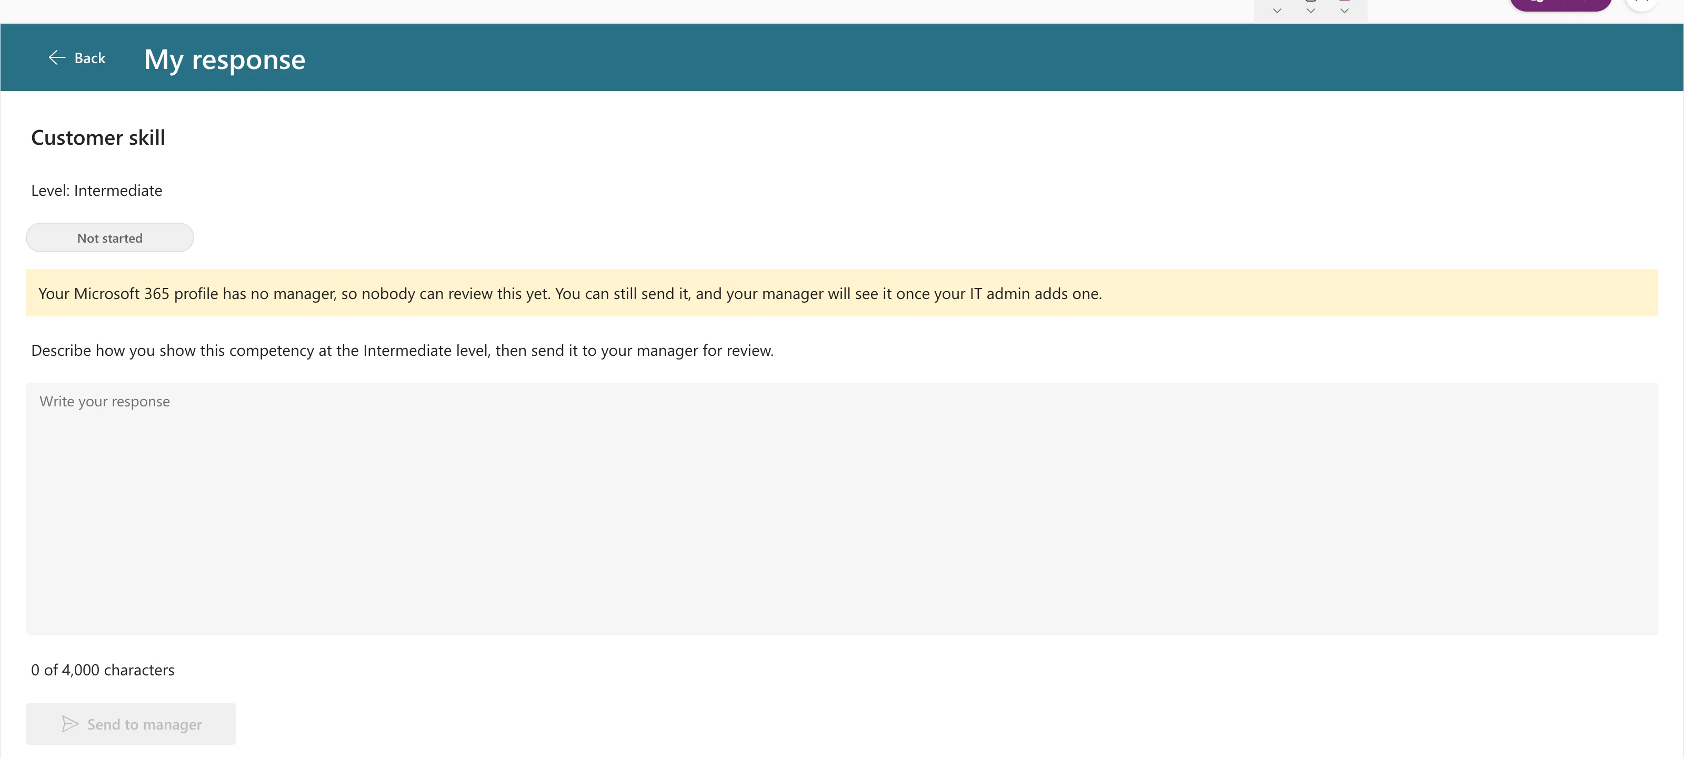
Task: Click the 'My response' page title
Action: point(224,59)
